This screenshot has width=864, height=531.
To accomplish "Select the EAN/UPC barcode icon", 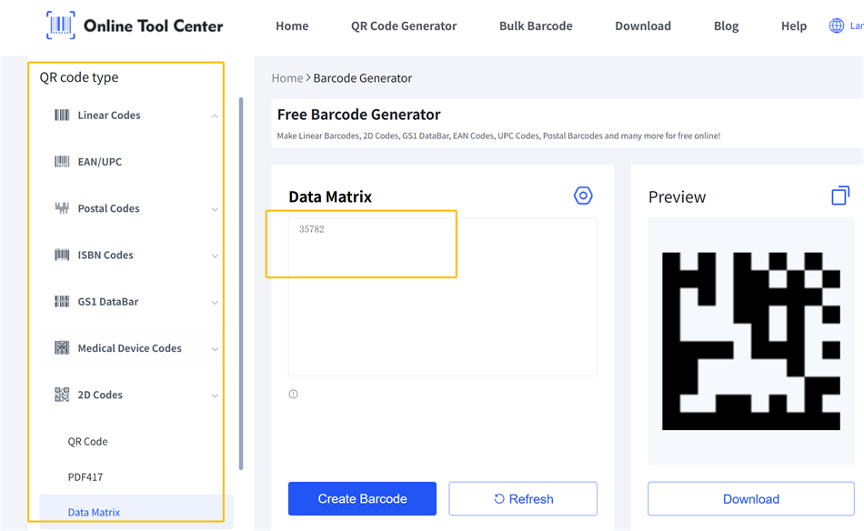I will (62, 161).
